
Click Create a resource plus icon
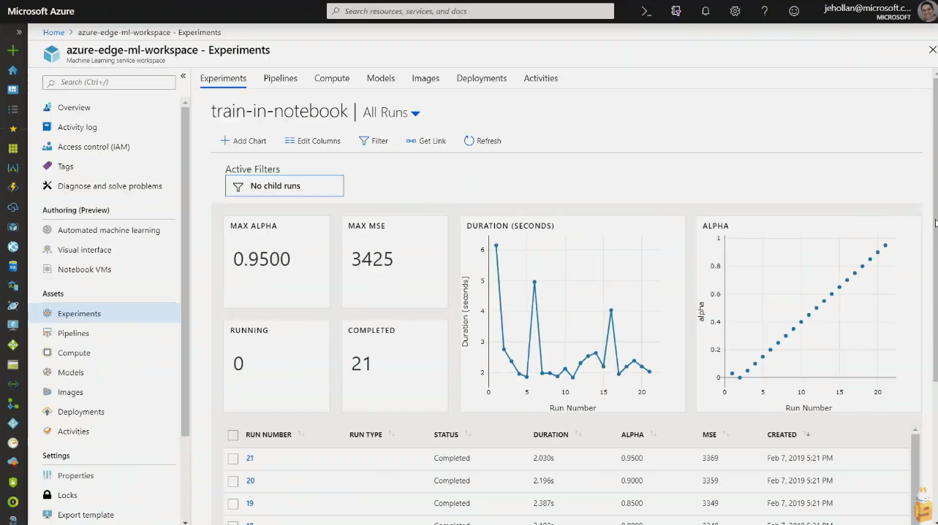click(12, 50)
